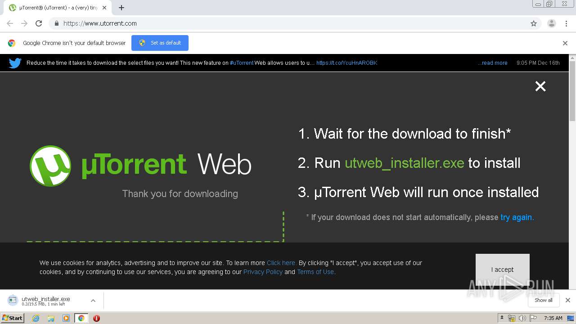
Task: Click Show all downloads button
Action: pyautogui.click(x=544, y=300)
